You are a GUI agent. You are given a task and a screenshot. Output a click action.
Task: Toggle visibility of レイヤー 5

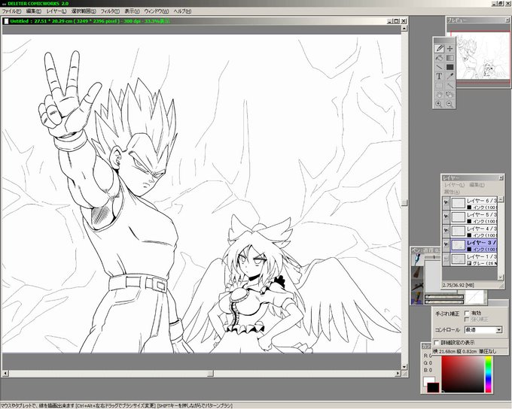(x=446, y=217)
